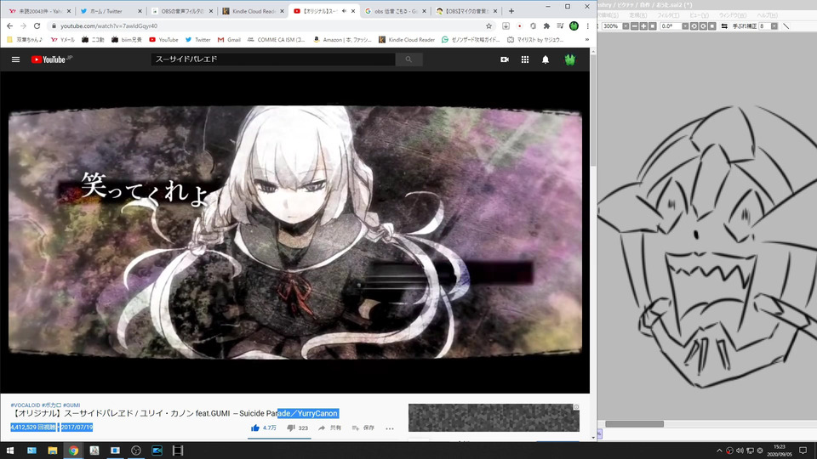Viewport: 817px width, 459px height.
Task: Reset canvas zoom in SAI toolbar
Action: (x=653, y=26)
